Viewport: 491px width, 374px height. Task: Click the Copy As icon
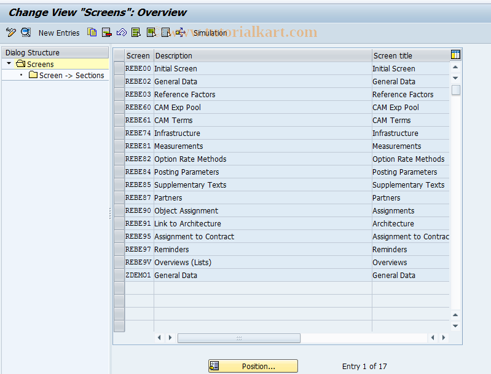pos(92,32)
